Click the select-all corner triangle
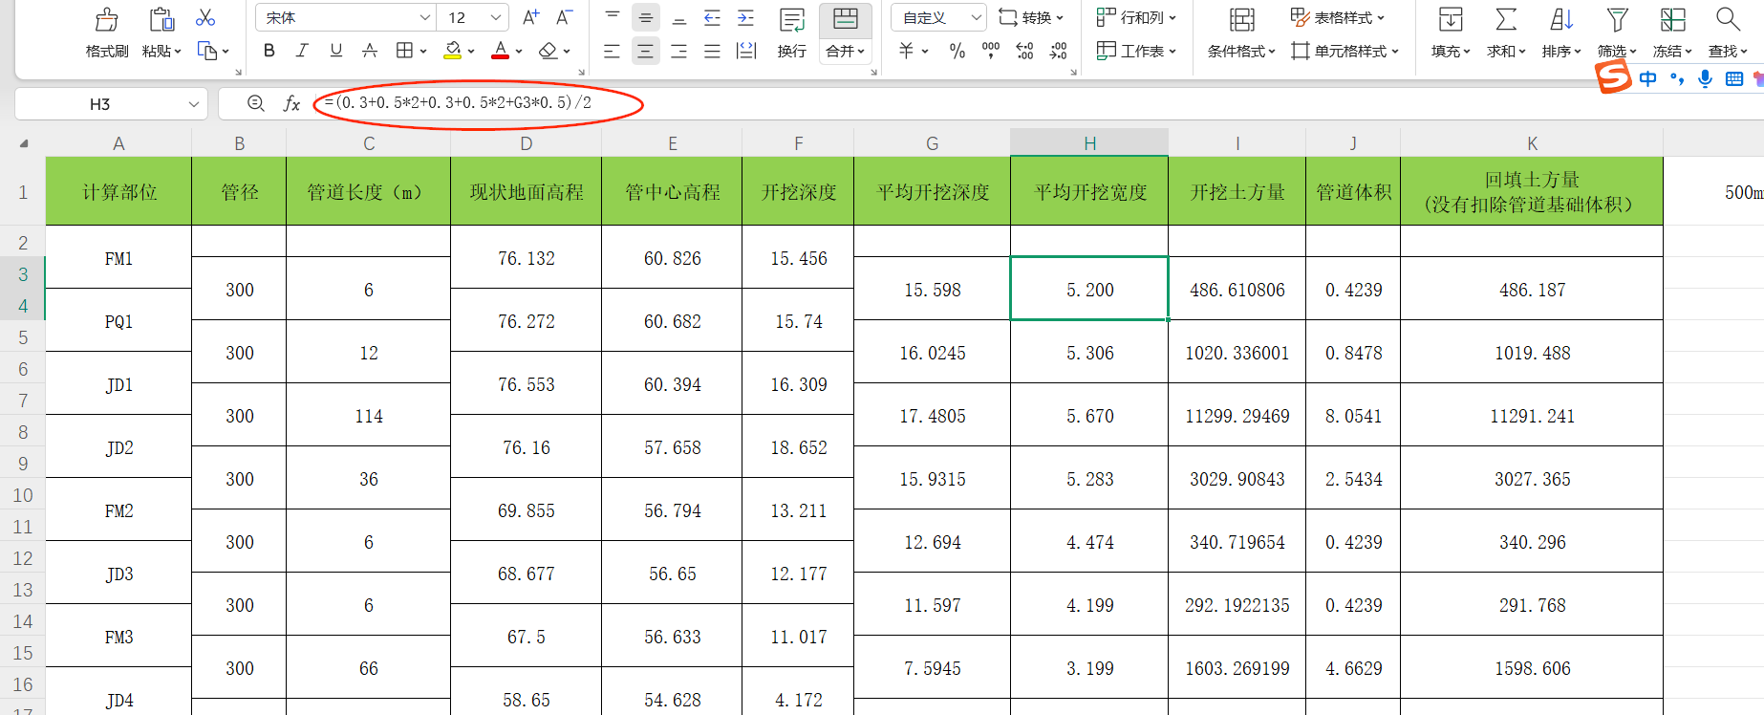 pos(24,143)
